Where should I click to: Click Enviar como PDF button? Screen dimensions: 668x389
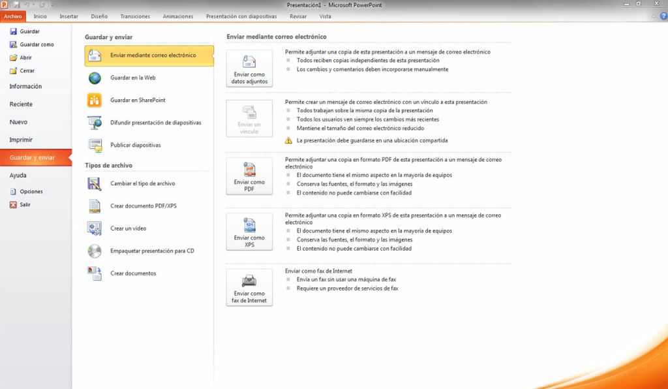249,176
